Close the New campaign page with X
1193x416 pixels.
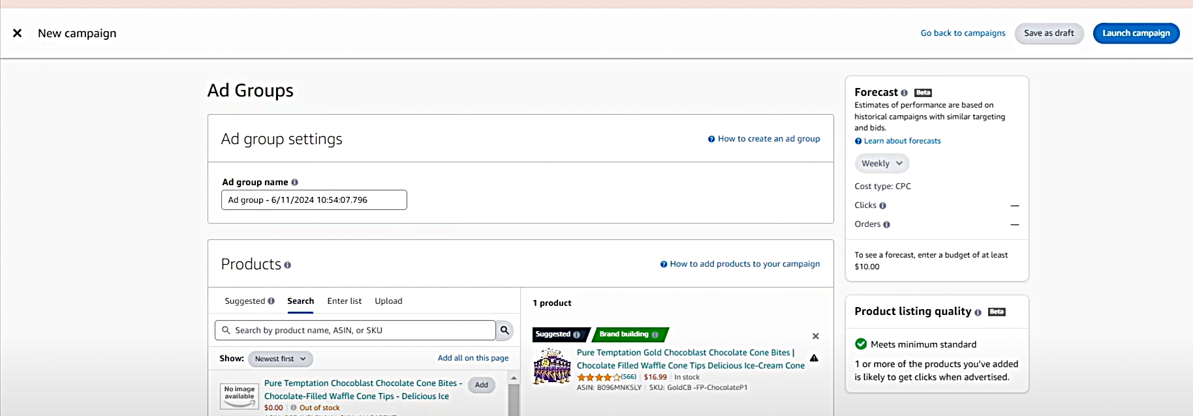(18, 33)
